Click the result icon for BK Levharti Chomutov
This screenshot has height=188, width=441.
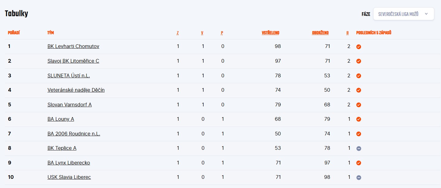(x=359, y=47)
